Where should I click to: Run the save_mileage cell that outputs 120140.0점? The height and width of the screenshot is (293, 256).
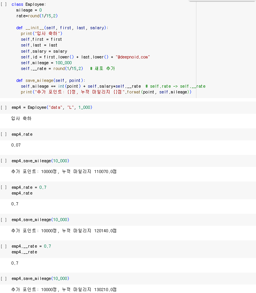click(3, 220)
